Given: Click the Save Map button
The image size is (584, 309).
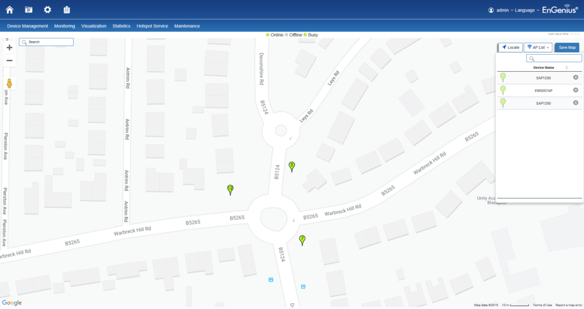Looking at the screenshot, I should (x=567, y=47).
